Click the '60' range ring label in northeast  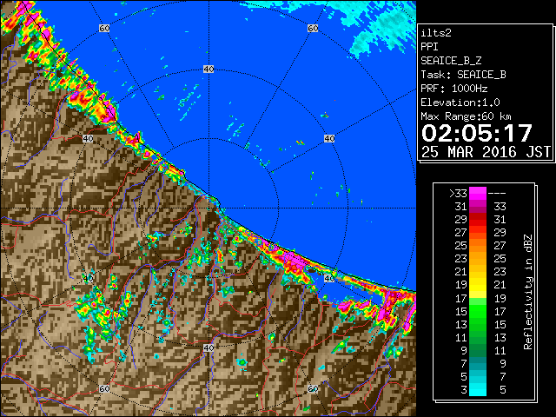click(313, 28)
